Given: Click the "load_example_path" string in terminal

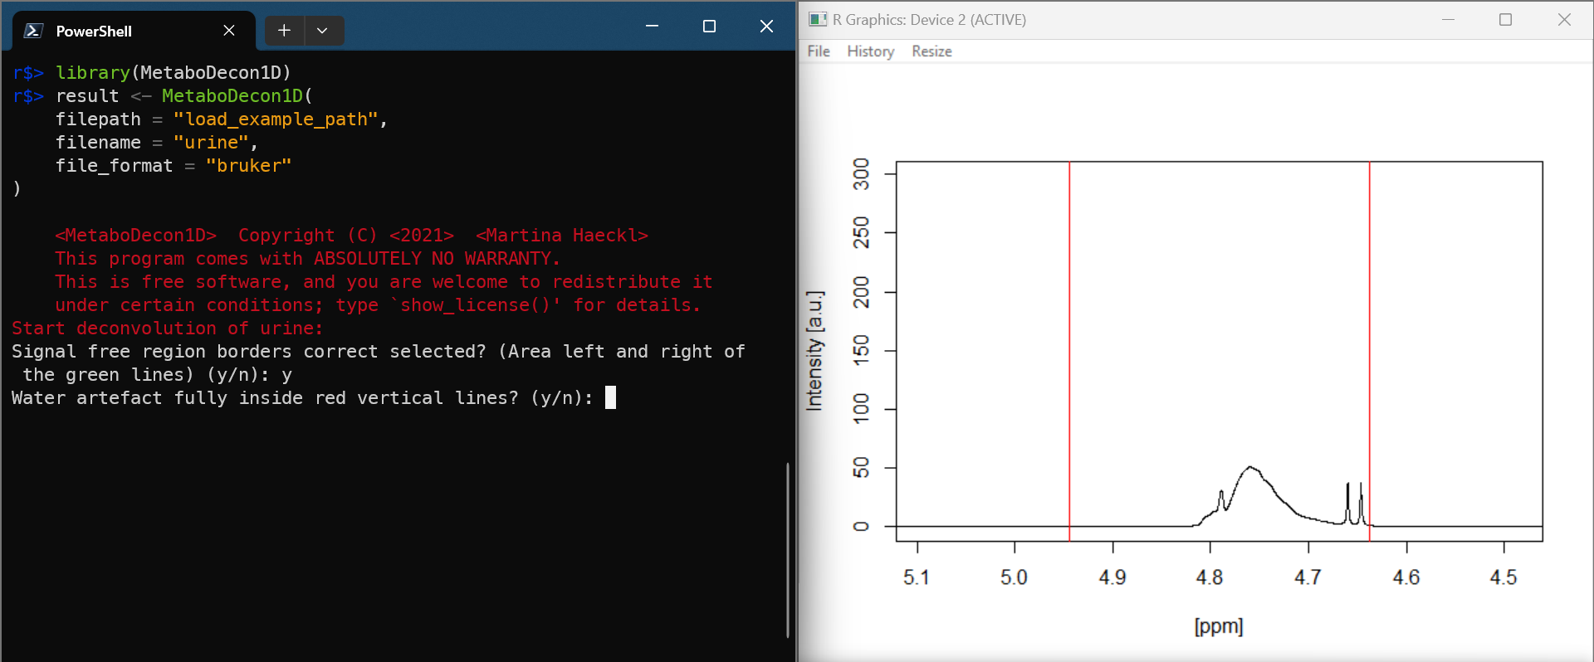Looking at the screenshot, I should (x=276, y=119).
